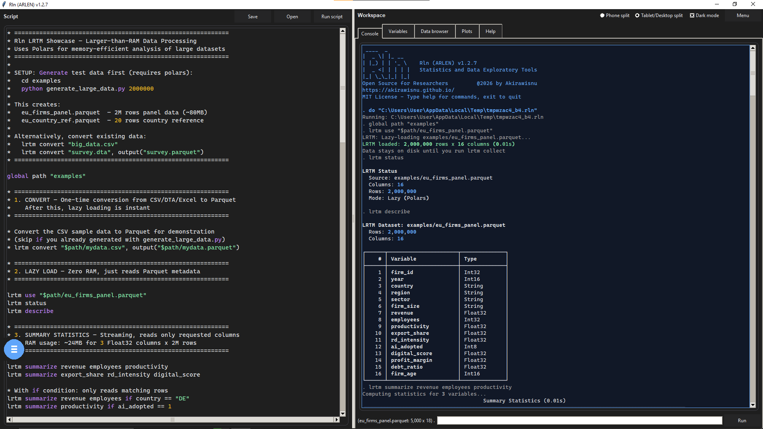Viewport: 763px width, 429px height.
Task: Click the firm_age variable in console table
Action: pyautogui.click(x=403, y=374)
